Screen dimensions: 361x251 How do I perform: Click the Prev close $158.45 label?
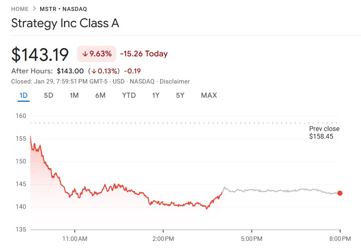[x=324, y=133]
